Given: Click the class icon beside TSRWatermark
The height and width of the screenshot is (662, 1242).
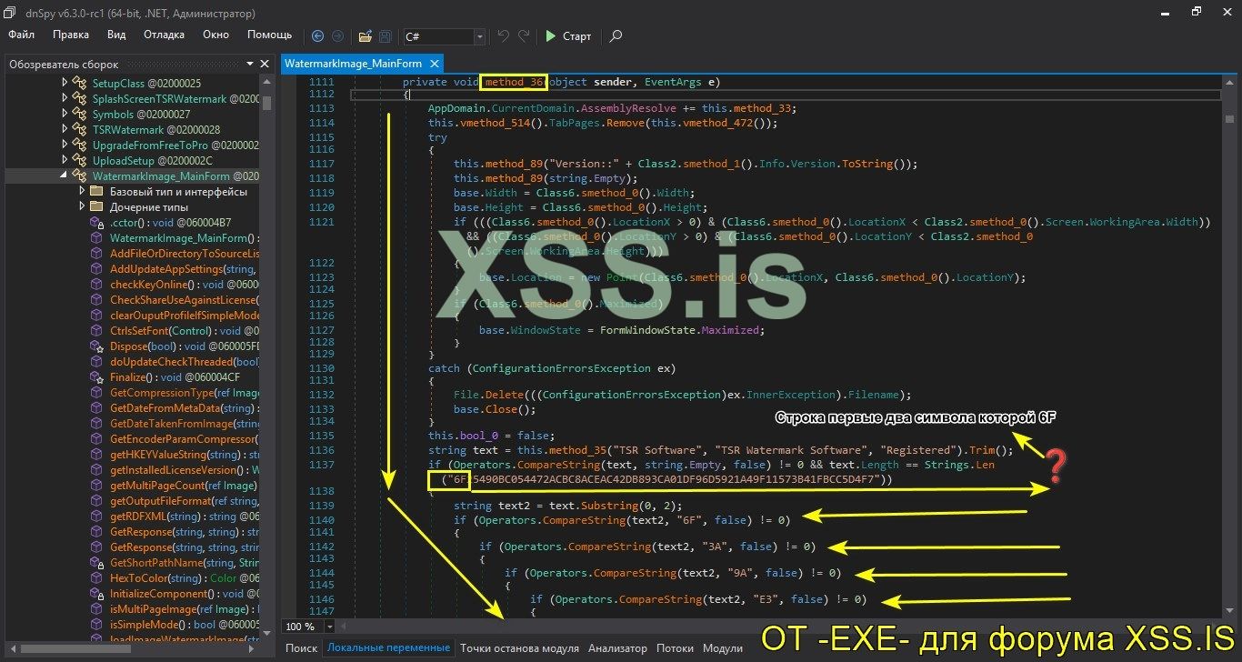Looking at the screenshot, I should (81, 130).
